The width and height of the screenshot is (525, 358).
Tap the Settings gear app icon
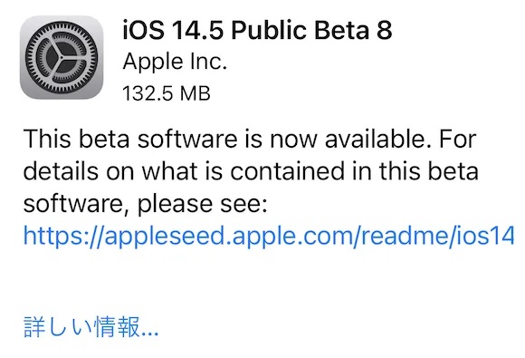62,57
